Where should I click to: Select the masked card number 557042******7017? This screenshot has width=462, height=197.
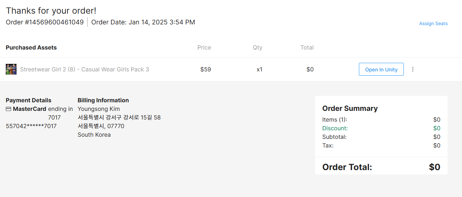point(31,126)
